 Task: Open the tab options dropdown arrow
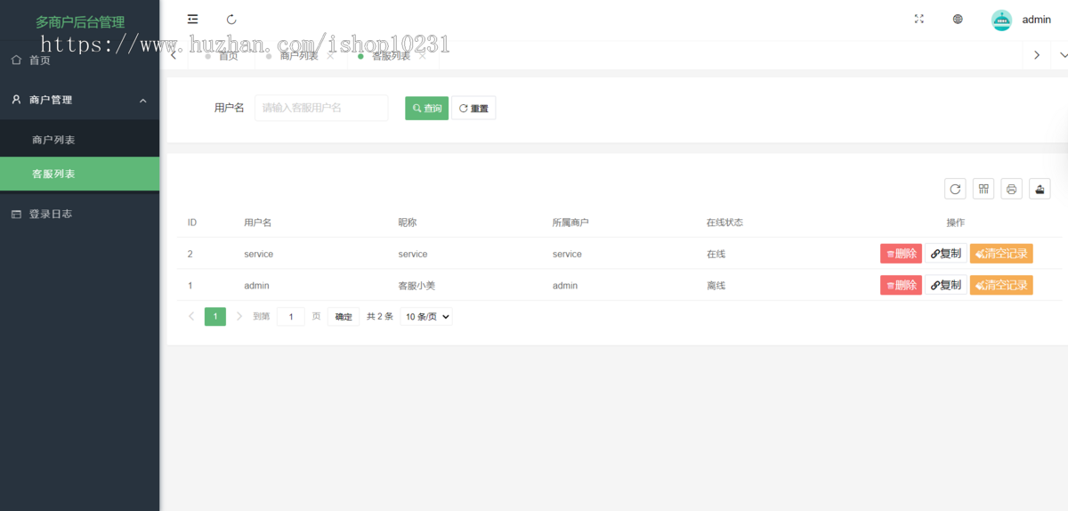tap(1063, 54)
